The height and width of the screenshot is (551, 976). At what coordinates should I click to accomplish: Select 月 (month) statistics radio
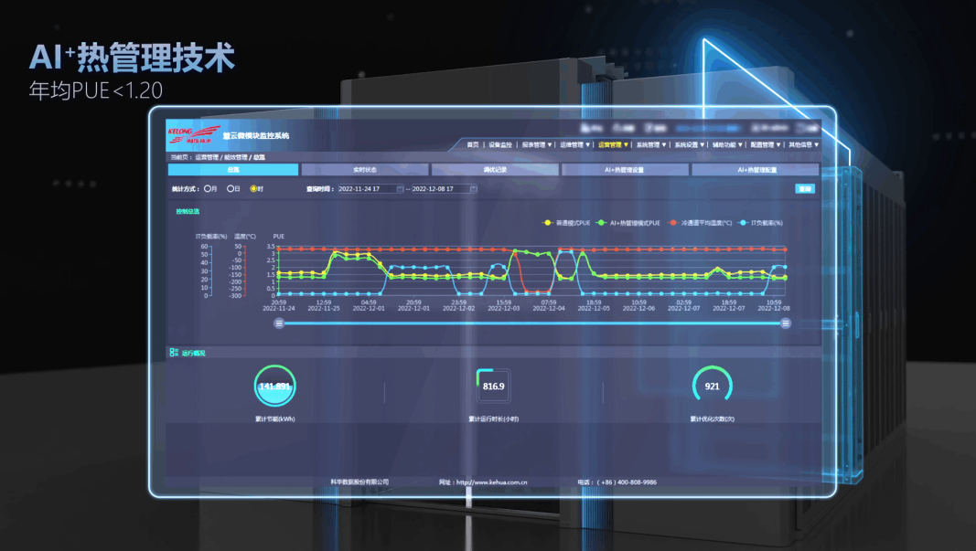pos(208,188)
